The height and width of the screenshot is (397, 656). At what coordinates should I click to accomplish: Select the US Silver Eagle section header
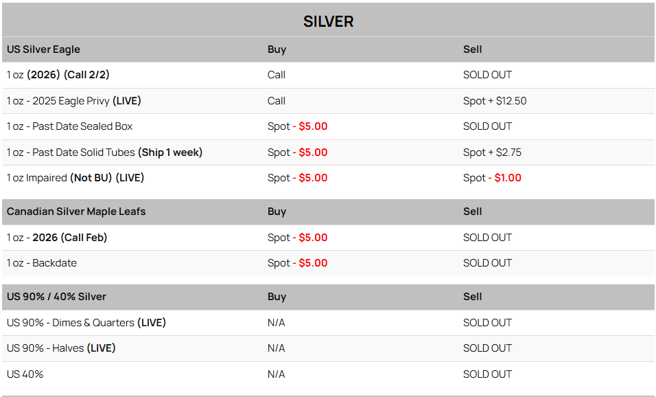coord(43,49)
